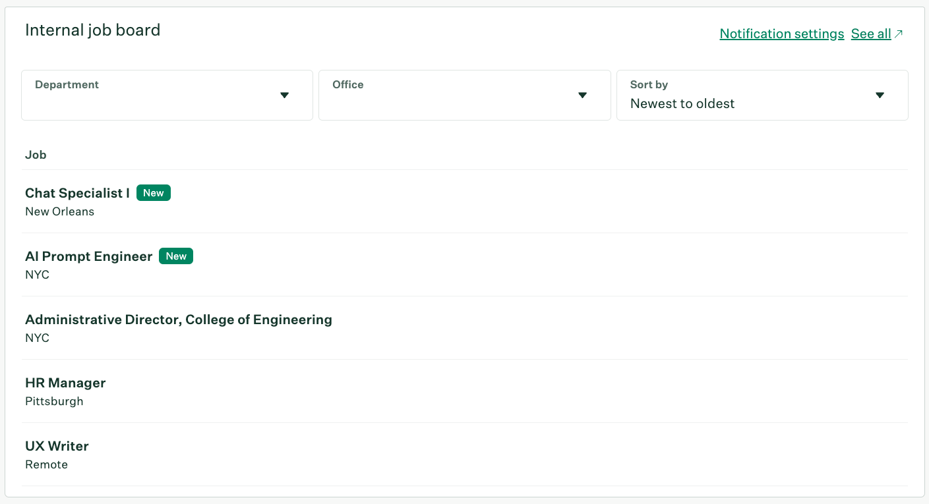Click the Department filter field label
This screenshot has height=504, width=929.
pos(67,84)
